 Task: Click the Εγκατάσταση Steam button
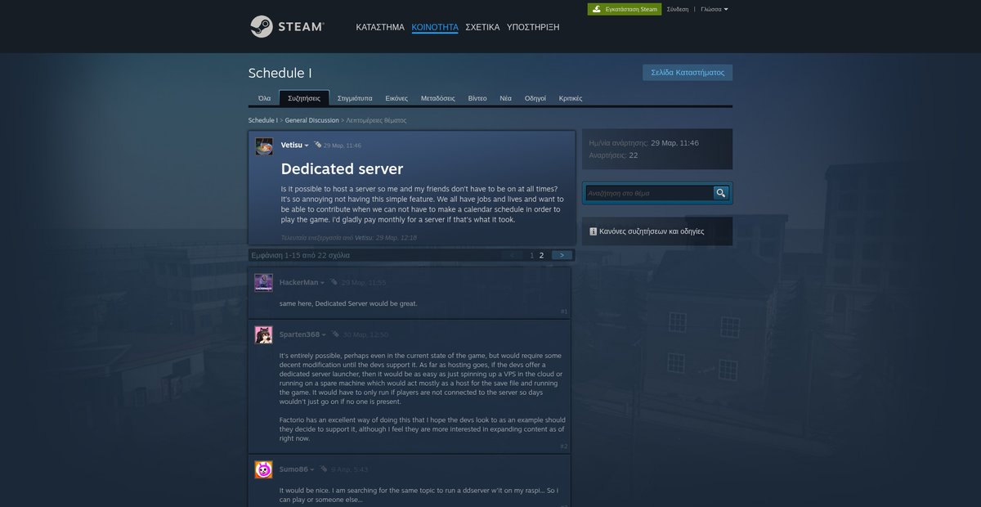pos(625,9)
